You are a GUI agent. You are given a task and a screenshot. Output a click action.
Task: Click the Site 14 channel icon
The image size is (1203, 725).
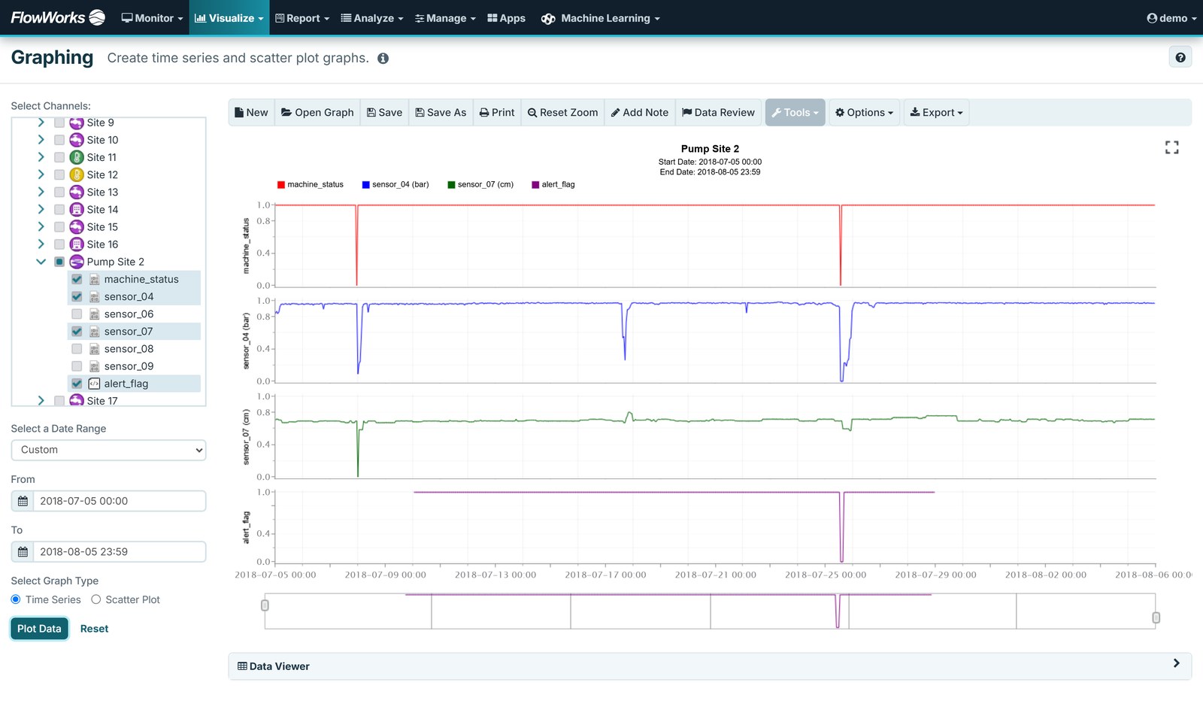click(x=77, y=209)
